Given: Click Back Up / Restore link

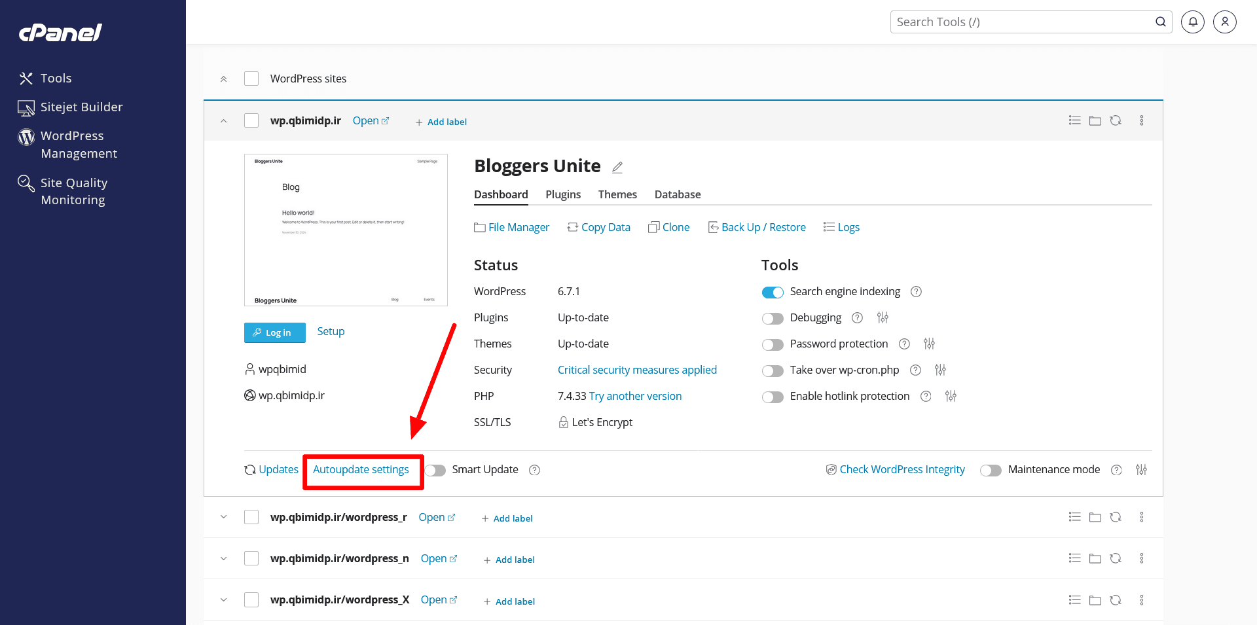Looking at the screenshot, I should (757, 227).
